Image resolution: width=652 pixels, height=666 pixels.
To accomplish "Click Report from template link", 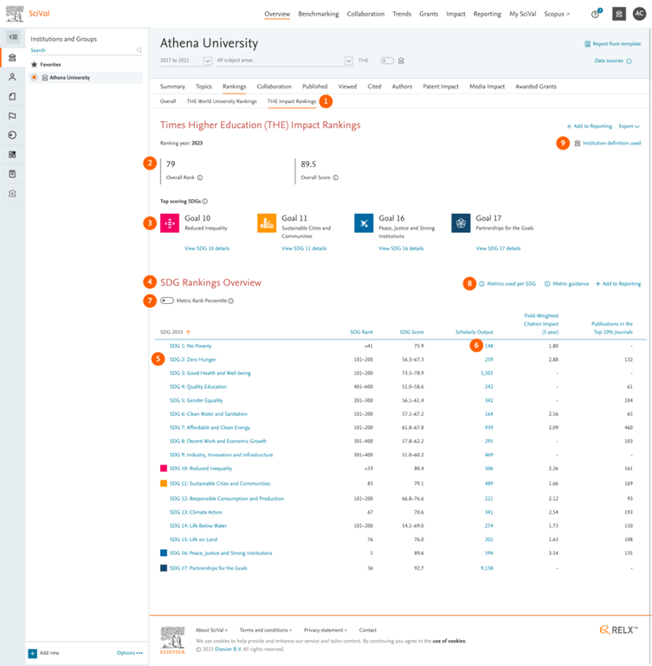I will coord(613,44).
